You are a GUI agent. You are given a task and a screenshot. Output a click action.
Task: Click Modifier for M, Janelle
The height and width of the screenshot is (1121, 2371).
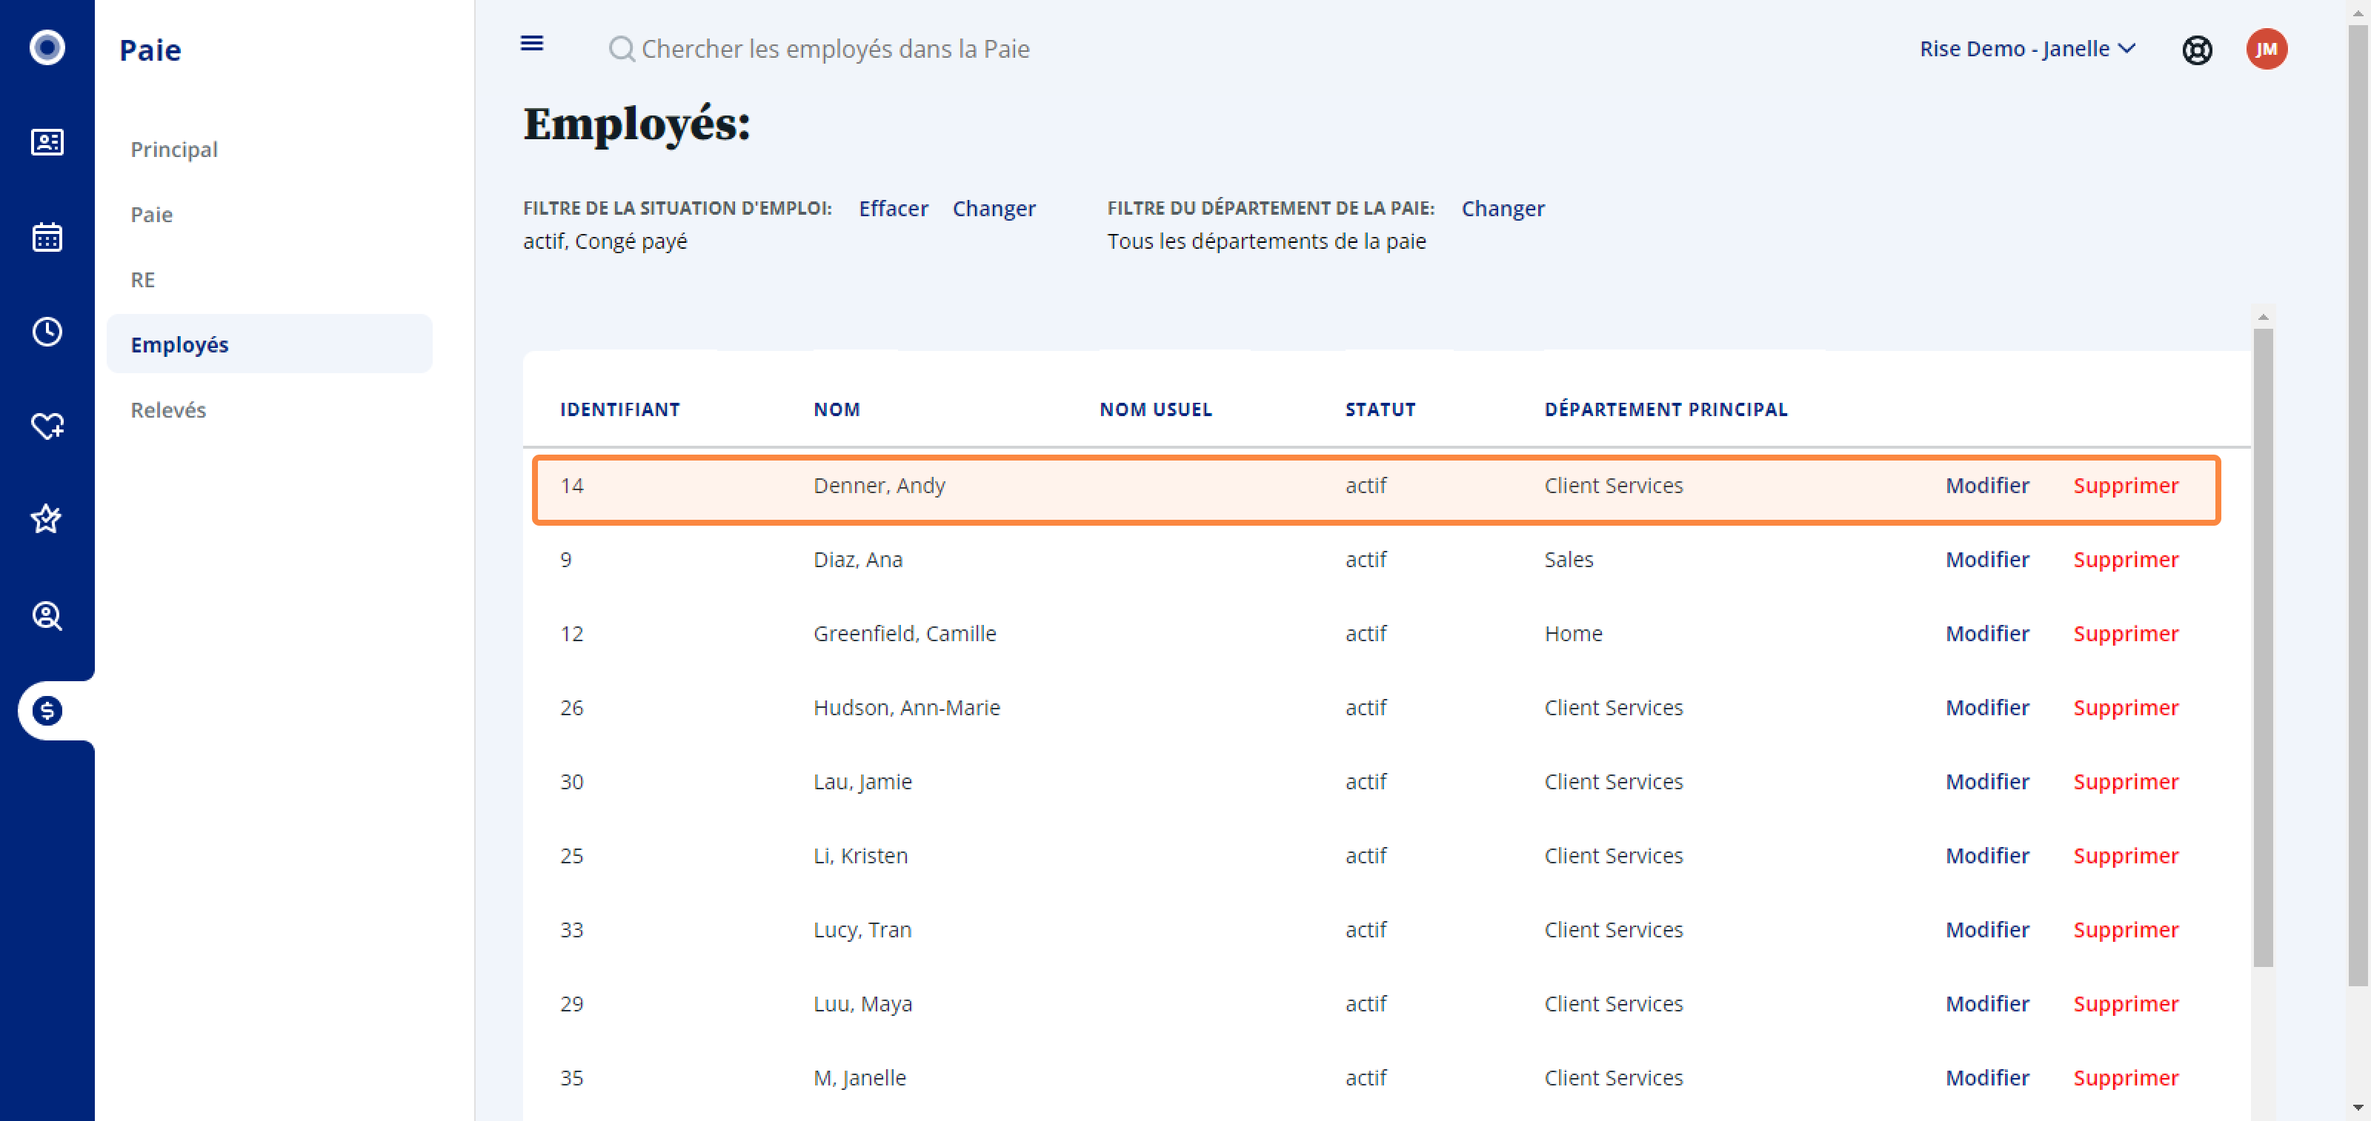[x=1987, y=1078]
